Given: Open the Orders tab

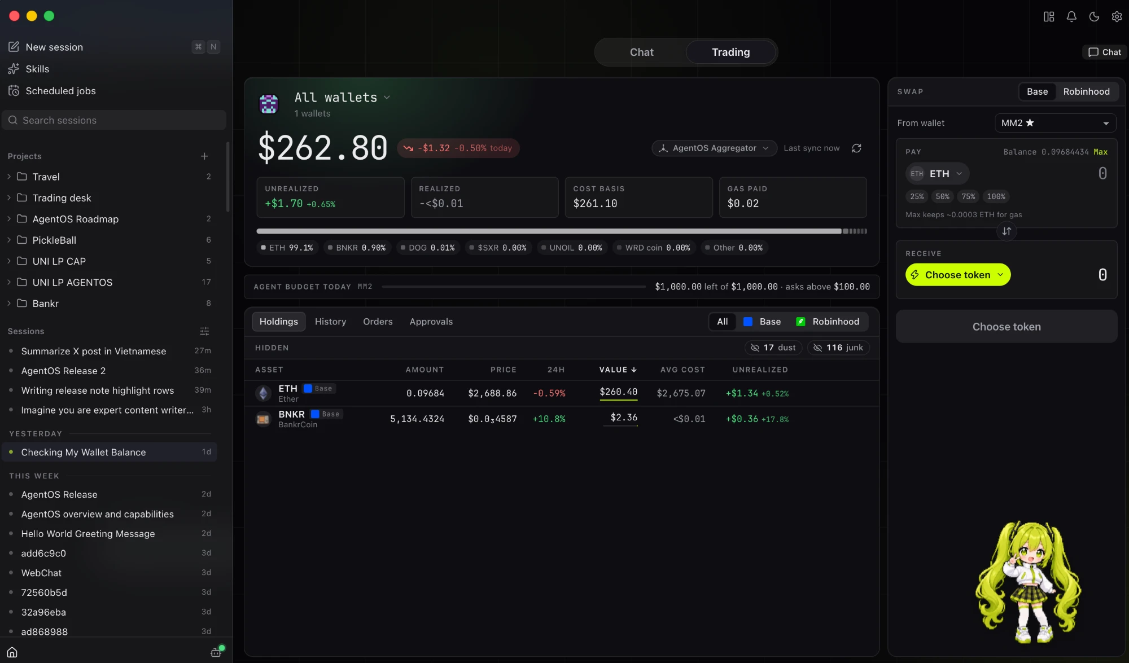Looking at the screenshot, I should pyautogui.click(x=378, y=322).
